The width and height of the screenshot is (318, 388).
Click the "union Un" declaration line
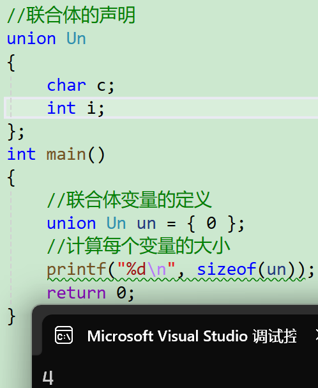(46, 39)
